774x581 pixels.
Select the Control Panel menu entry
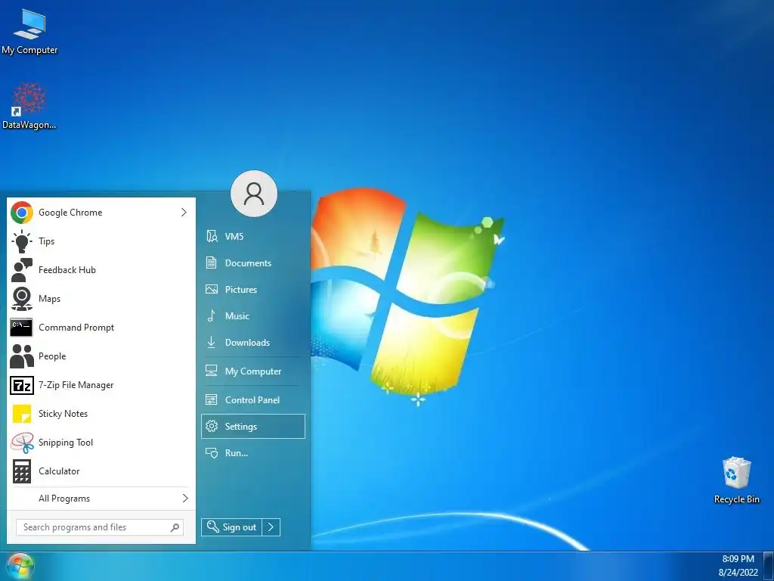[252, 399]
